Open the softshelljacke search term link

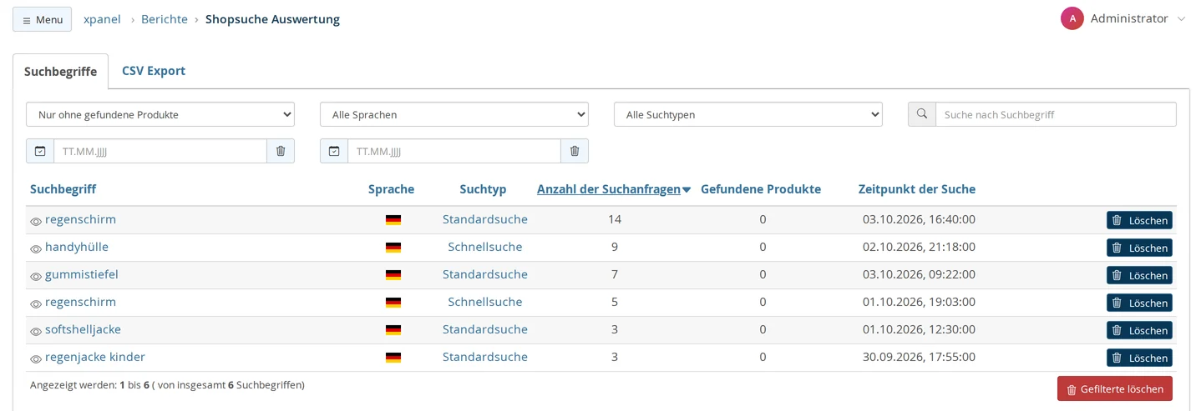point(83,329)
